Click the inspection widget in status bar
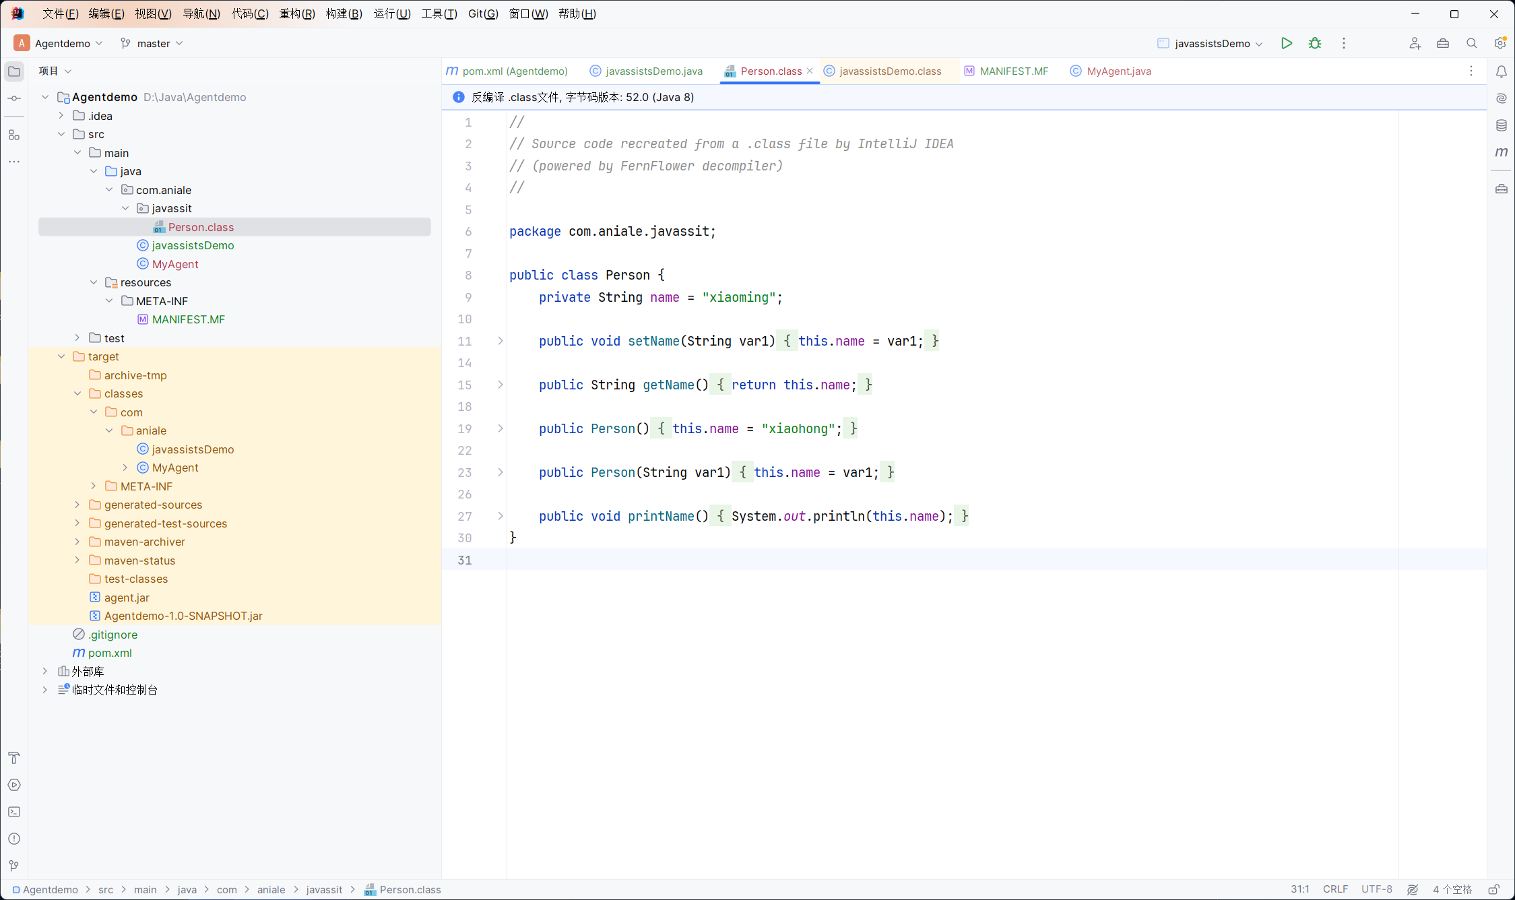The image size is (1515, 900). (1413, 889)
